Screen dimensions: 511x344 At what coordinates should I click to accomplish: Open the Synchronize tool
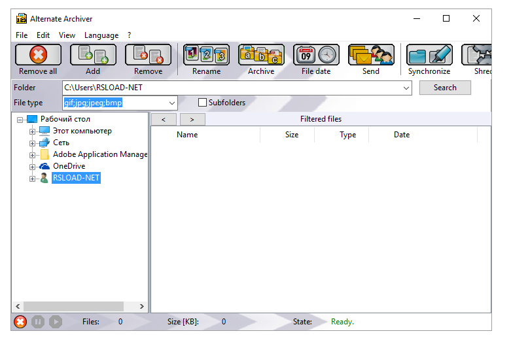point(429,55)
